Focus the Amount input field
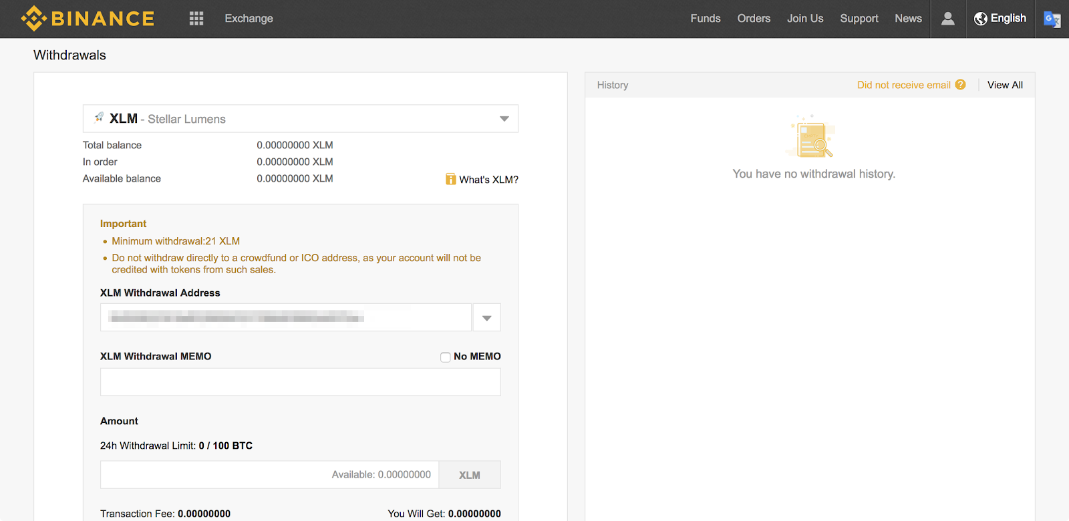This screenshot has height=521, width=1069. point(269,475)
